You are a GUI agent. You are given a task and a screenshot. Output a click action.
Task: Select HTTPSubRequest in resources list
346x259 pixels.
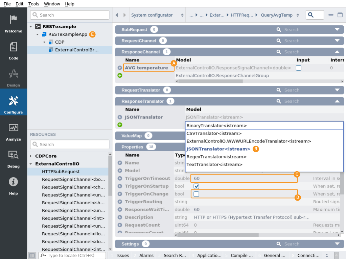pyautogui.click(x=61, y=172)
